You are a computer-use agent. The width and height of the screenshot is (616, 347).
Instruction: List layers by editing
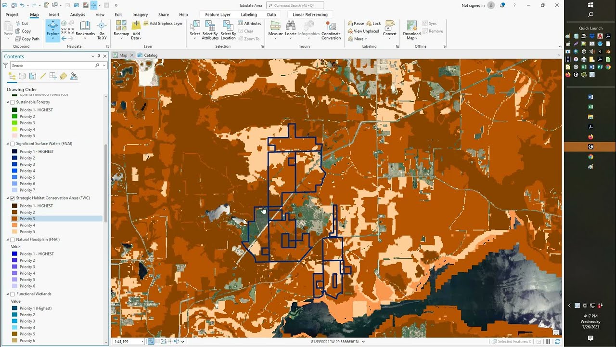coord(43,76)
